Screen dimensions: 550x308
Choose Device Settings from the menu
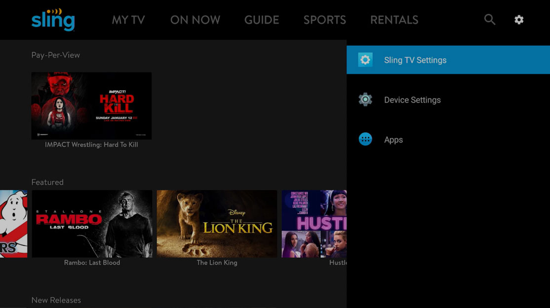coord(448,100)
